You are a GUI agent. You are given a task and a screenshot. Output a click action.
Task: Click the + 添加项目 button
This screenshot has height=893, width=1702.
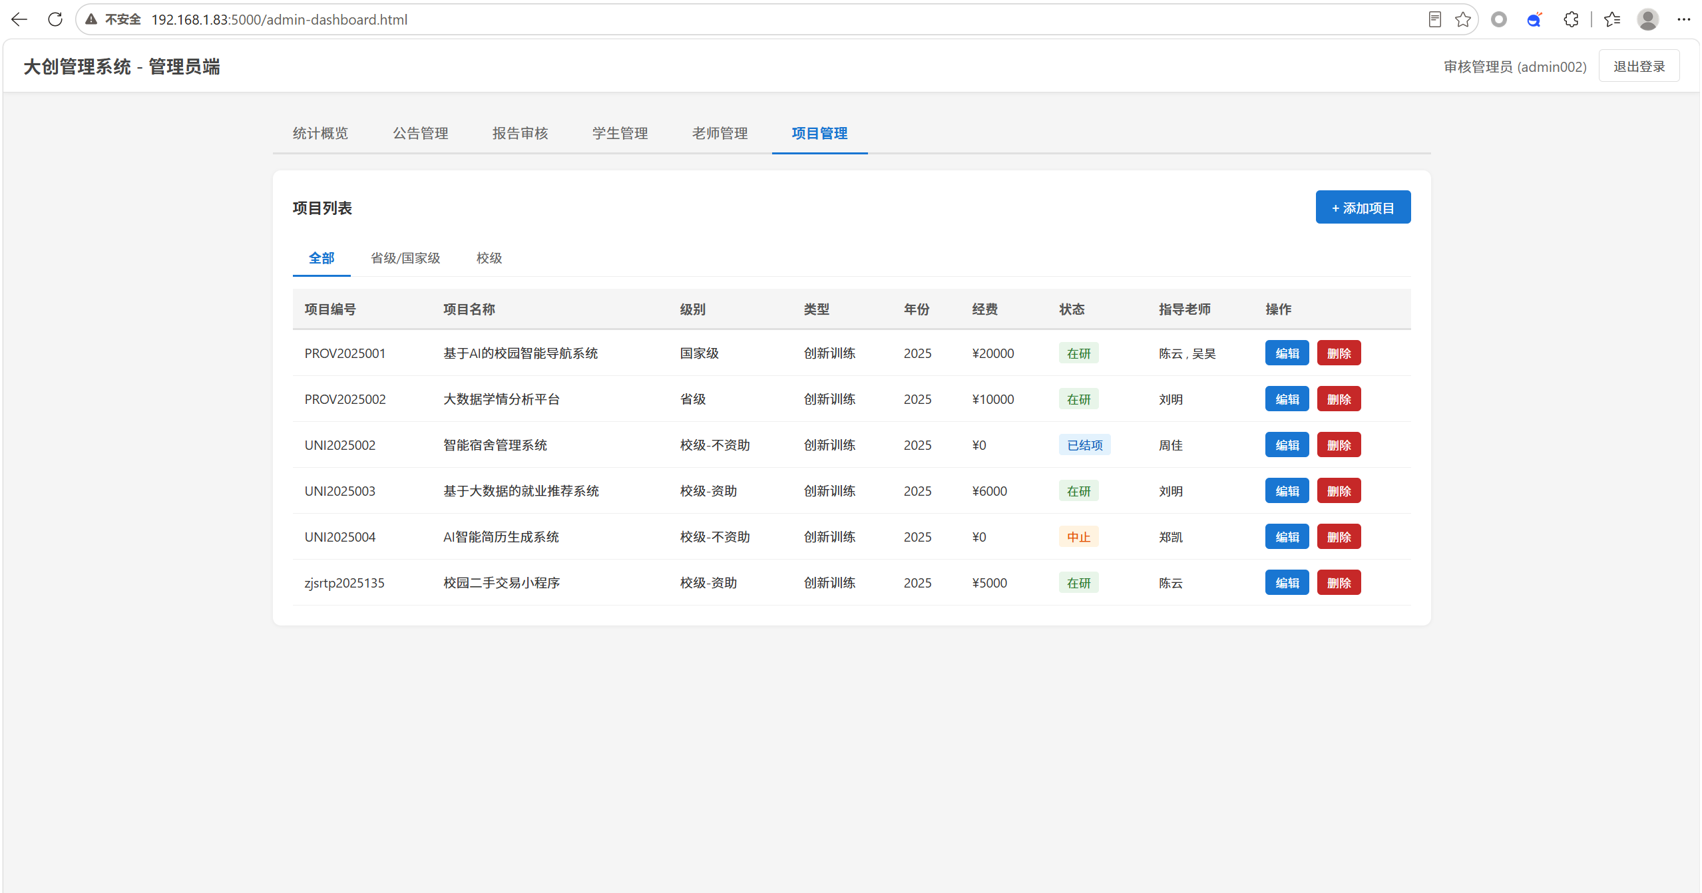tap(1363, 208)
